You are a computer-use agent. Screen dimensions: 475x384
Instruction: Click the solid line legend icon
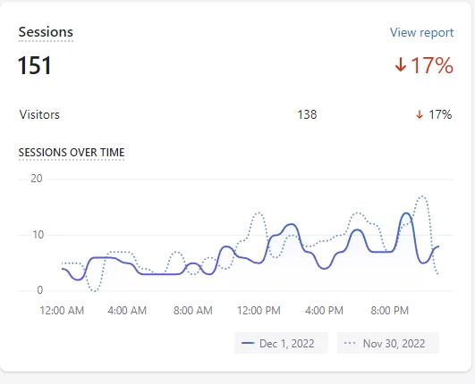point(248,343)
